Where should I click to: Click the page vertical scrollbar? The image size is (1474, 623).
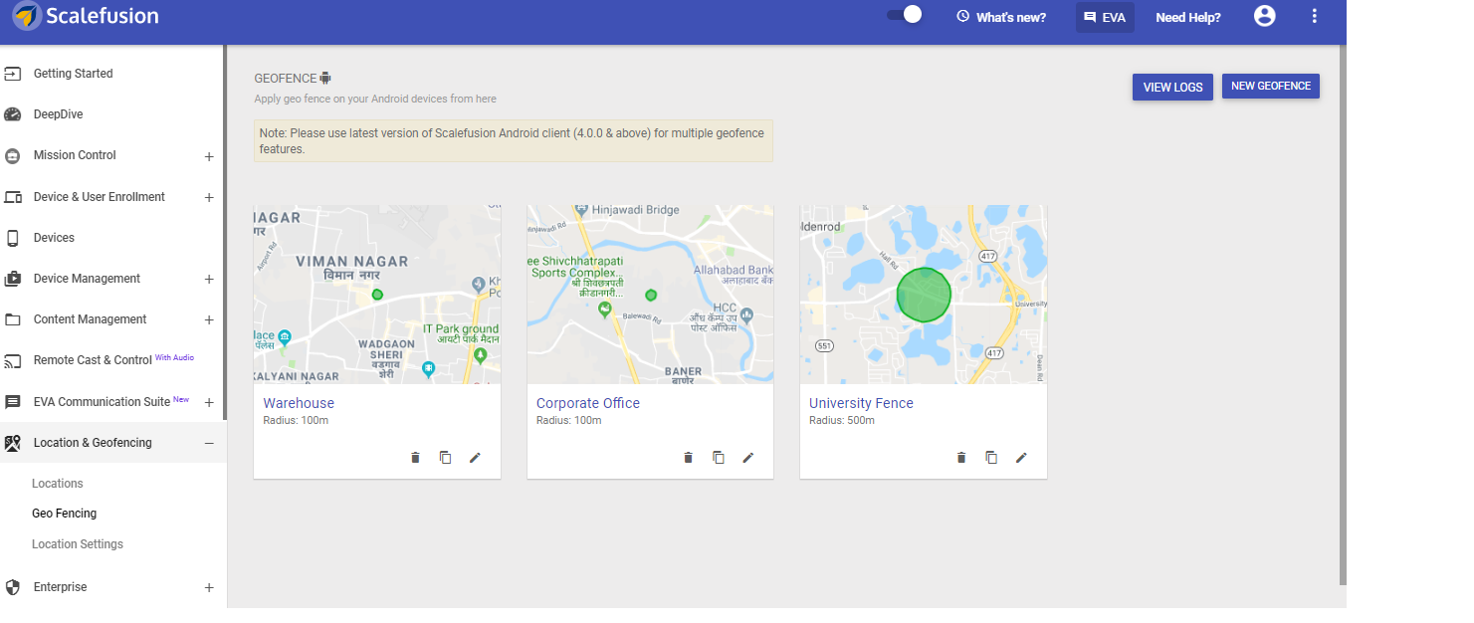coord(1343,314)
